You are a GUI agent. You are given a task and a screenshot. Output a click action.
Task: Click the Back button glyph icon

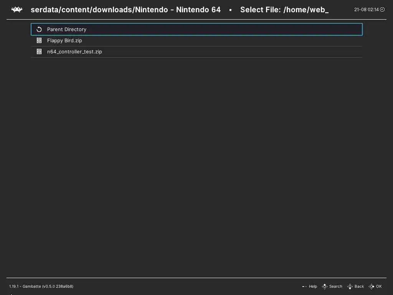(x=350, y=287)
